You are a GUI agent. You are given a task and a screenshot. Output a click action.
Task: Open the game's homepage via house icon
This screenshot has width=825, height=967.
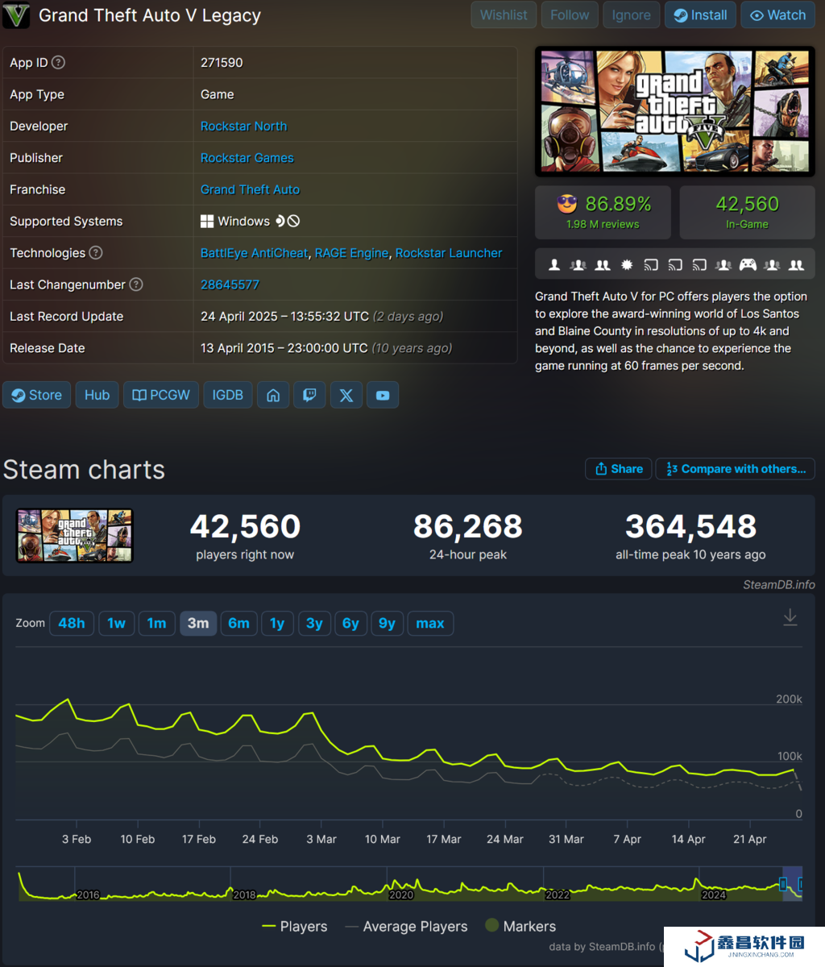coord(273,395)
